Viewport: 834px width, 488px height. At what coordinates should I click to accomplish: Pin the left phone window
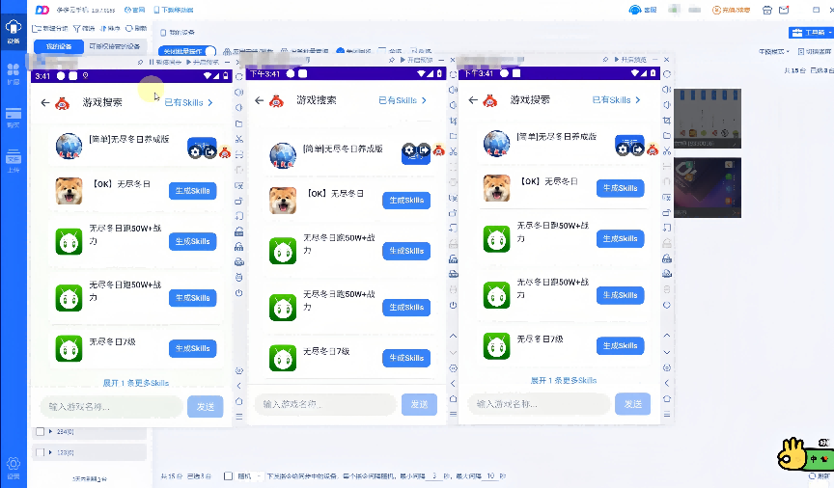(140, 62)
